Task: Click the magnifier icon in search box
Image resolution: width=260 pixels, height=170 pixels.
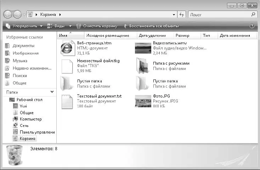Action: (x=253, y=14)
